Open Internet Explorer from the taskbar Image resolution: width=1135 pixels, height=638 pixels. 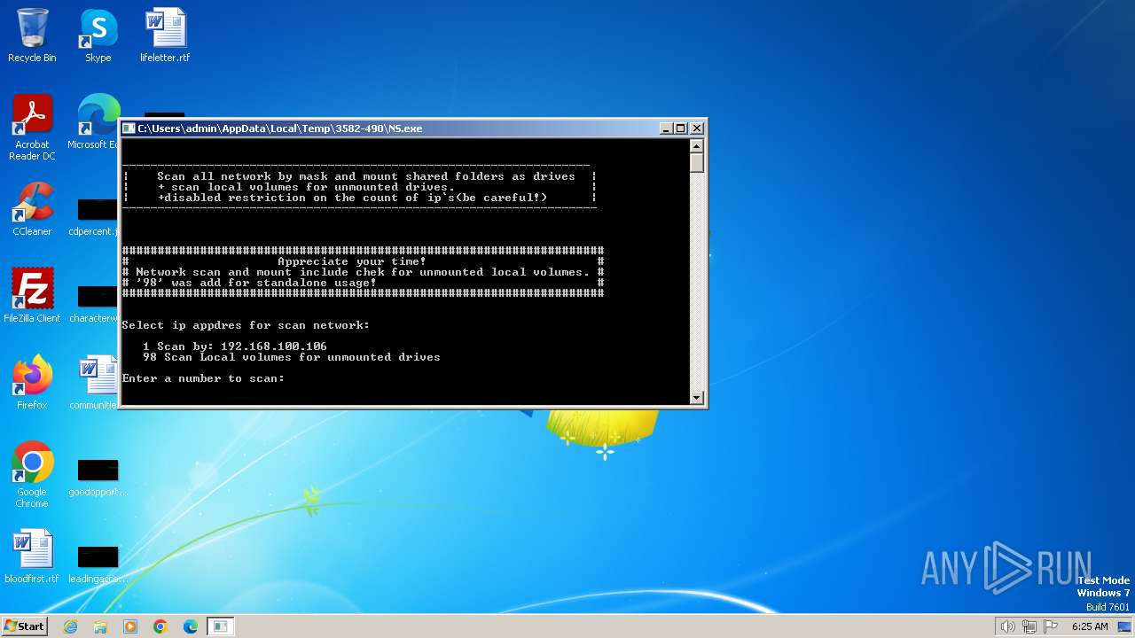tap(70, 626)
